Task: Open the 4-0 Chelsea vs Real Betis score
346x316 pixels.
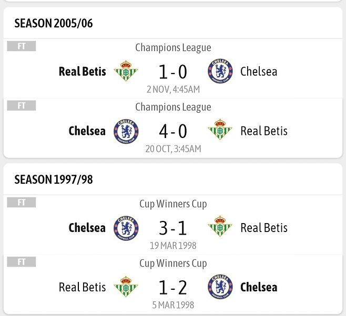Action: (173, 131)
